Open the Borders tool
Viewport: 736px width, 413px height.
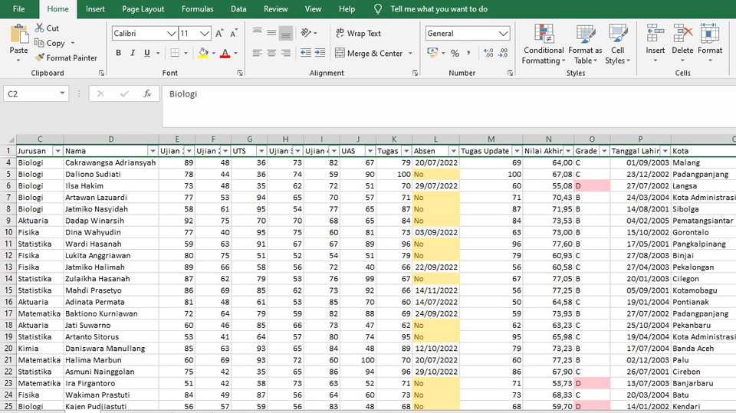(x=175, y=53)
